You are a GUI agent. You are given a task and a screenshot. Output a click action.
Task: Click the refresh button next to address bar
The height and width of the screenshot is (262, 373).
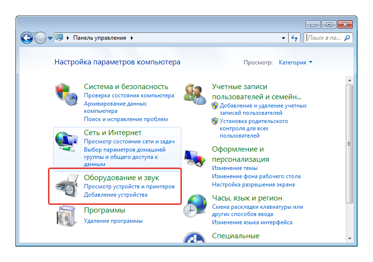pyautogui.click(x=294, y=38)
